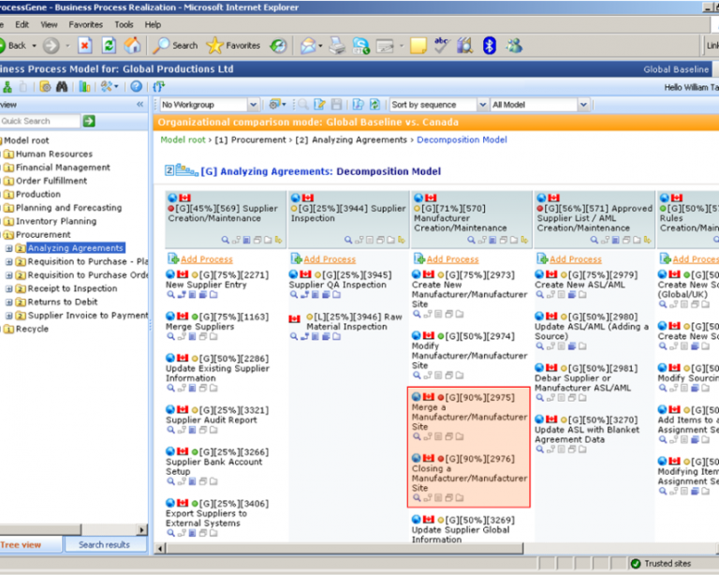Viewport: 719px width, 575px height.
Task: Click the globe icon beside Merge Suppliers
Action: [171, 317]
